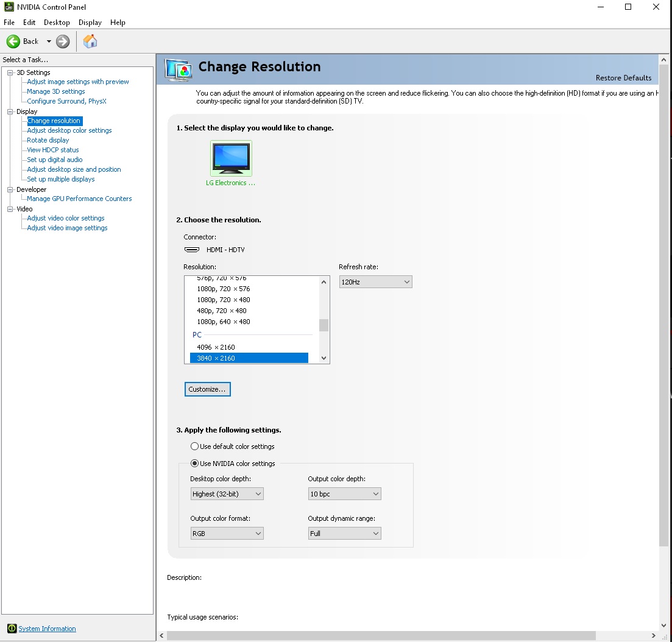Select Change resolution task
The image size is (672, 642).
[54, 121]
